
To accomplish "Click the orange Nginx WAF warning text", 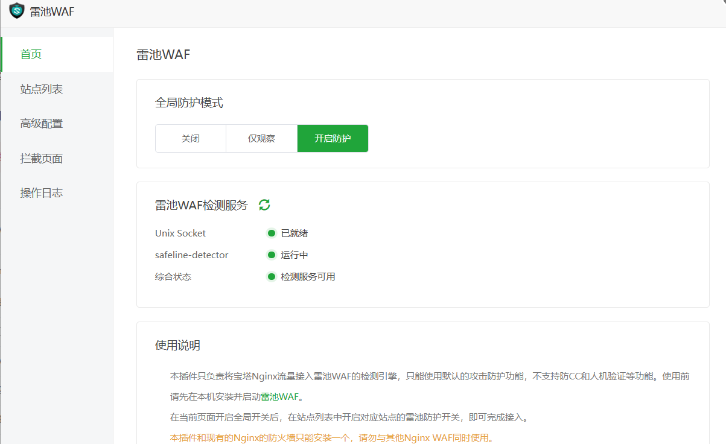I will 332,438.
